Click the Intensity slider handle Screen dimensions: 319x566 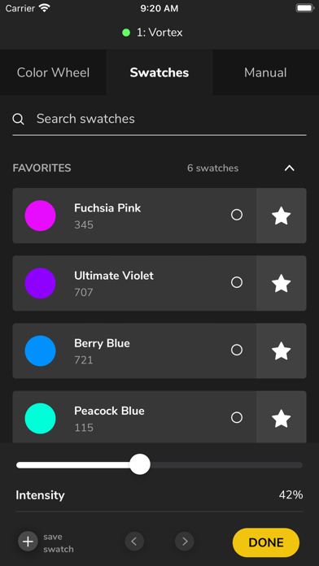point(140,464)
